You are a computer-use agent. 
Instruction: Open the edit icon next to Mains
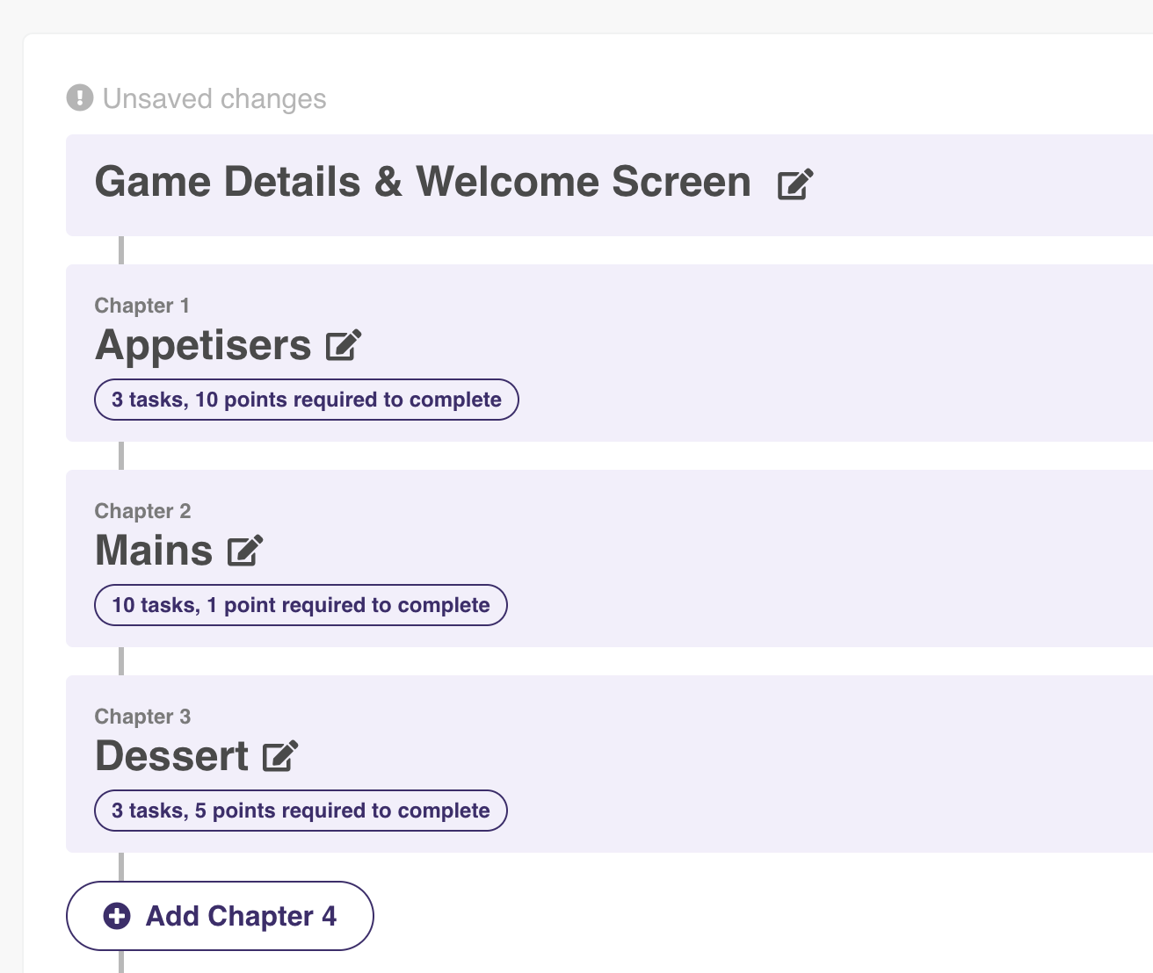245,551
